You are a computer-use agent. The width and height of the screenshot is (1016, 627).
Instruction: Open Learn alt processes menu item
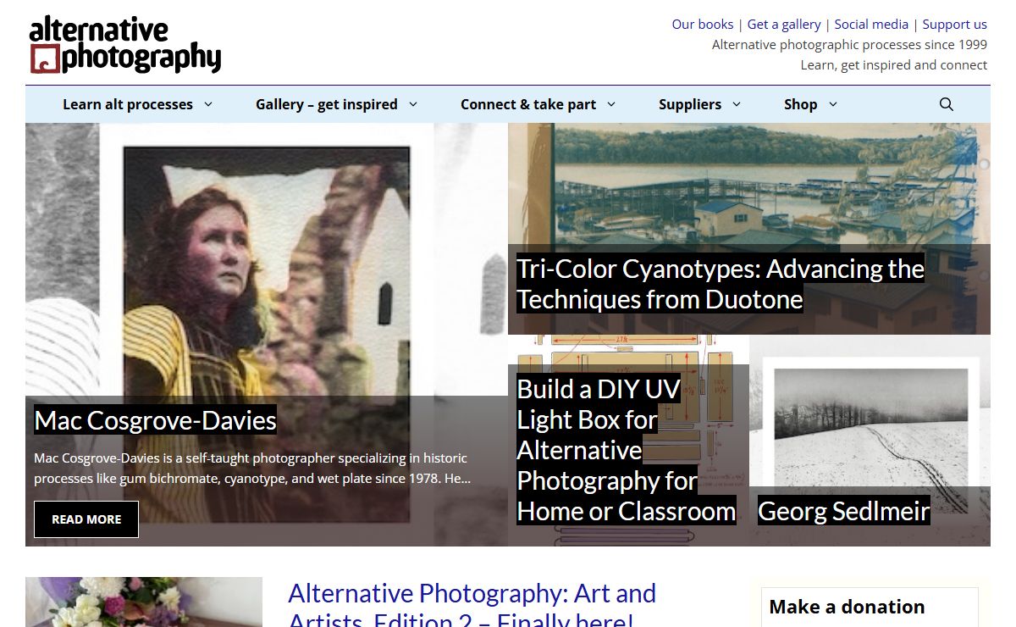[128, 104]
